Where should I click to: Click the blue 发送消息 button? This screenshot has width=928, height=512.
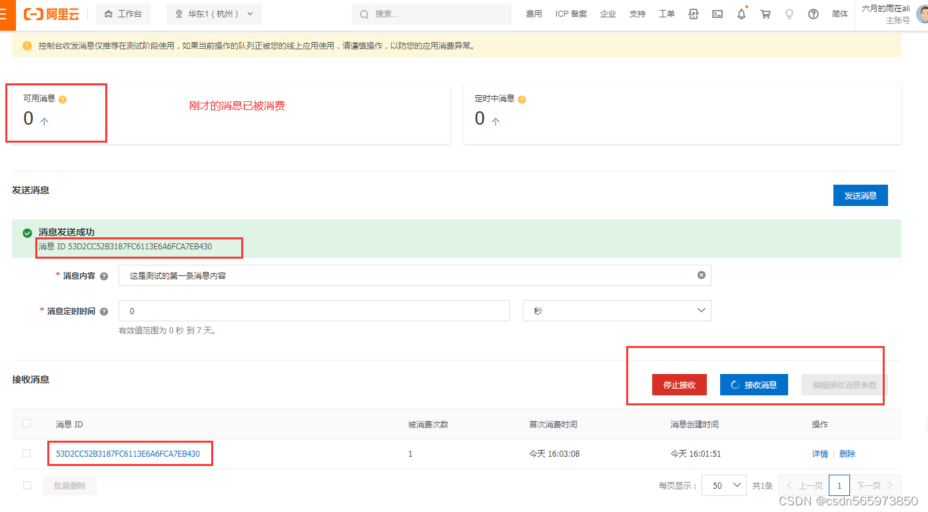point(861,195)
